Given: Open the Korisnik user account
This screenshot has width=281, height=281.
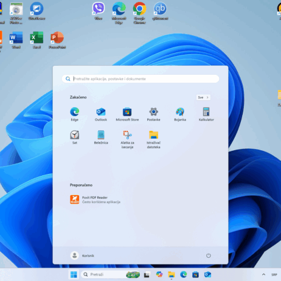Looking at the screenshot, I should click(x=82, y=255).
